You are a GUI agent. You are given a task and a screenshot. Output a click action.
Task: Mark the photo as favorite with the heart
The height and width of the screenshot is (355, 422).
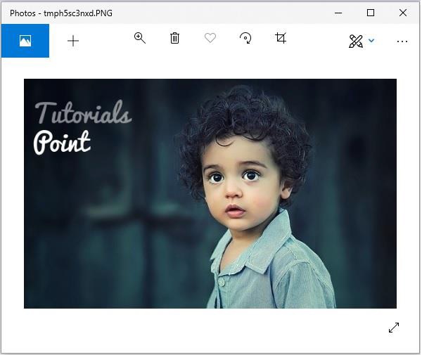tap(210, 39)
